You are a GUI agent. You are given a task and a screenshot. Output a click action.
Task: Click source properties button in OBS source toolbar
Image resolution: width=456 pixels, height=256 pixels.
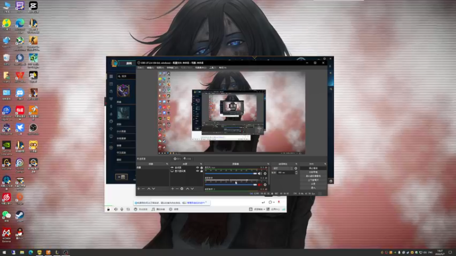pos(177,159)
